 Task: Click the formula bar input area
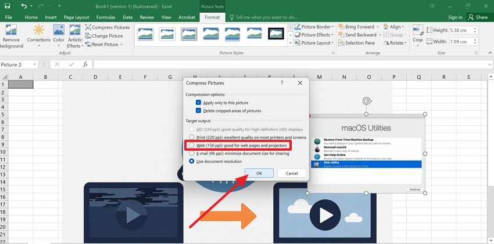(290, 65)
